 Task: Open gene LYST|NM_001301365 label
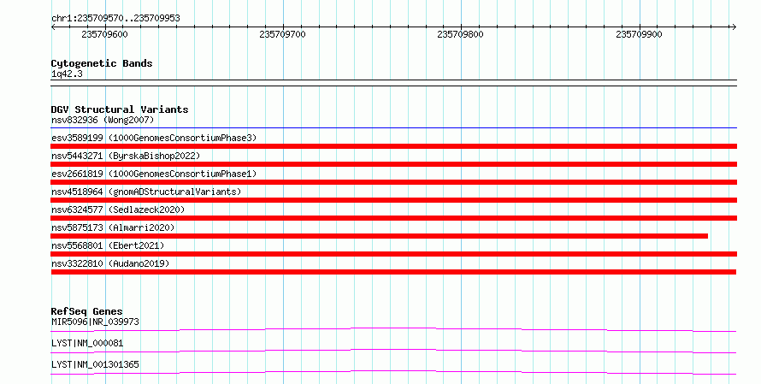[x=95, y=364]
